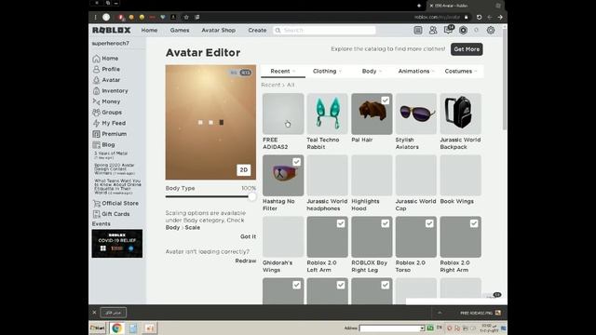
Task: Open the taskbar Address combo box arrow
Action: 422,328
